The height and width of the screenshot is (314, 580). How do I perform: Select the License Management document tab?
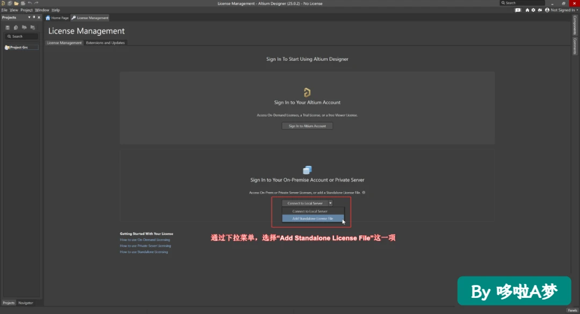coord(90,18)
